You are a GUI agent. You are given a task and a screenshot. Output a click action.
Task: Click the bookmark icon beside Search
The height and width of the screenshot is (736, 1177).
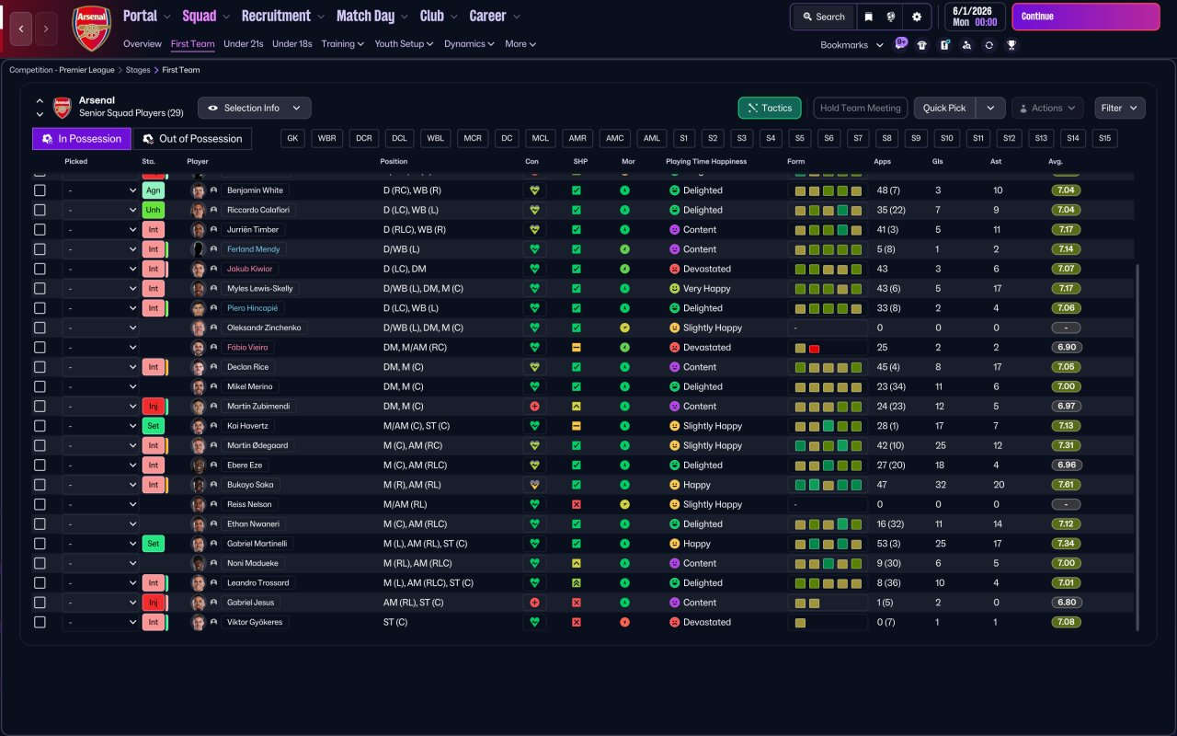pos(868,17)
